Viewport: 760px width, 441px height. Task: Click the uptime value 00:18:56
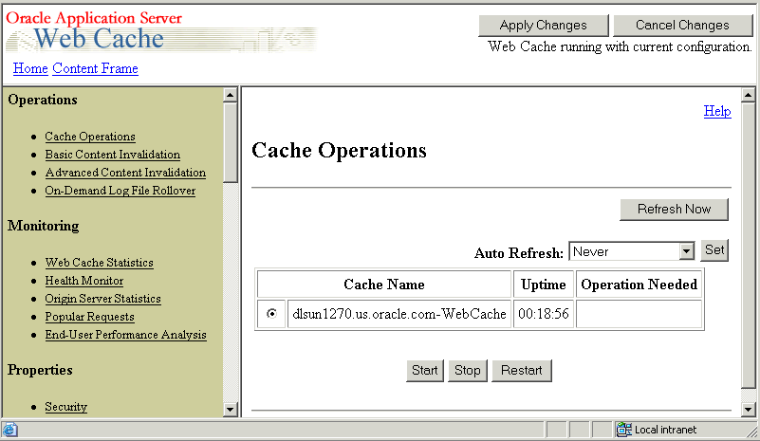pyautogui.click(x=544, y=314)
